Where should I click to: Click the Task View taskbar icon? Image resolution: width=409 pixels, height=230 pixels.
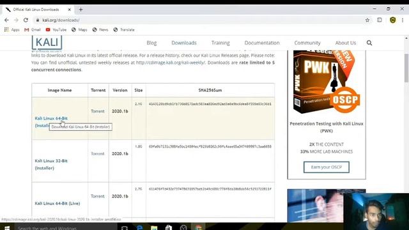point(125,227)
